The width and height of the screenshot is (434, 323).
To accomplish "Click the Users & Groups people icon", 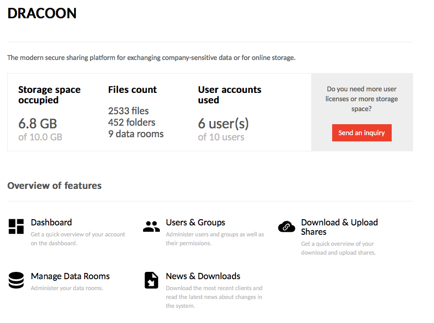I will tap(151, 226).
